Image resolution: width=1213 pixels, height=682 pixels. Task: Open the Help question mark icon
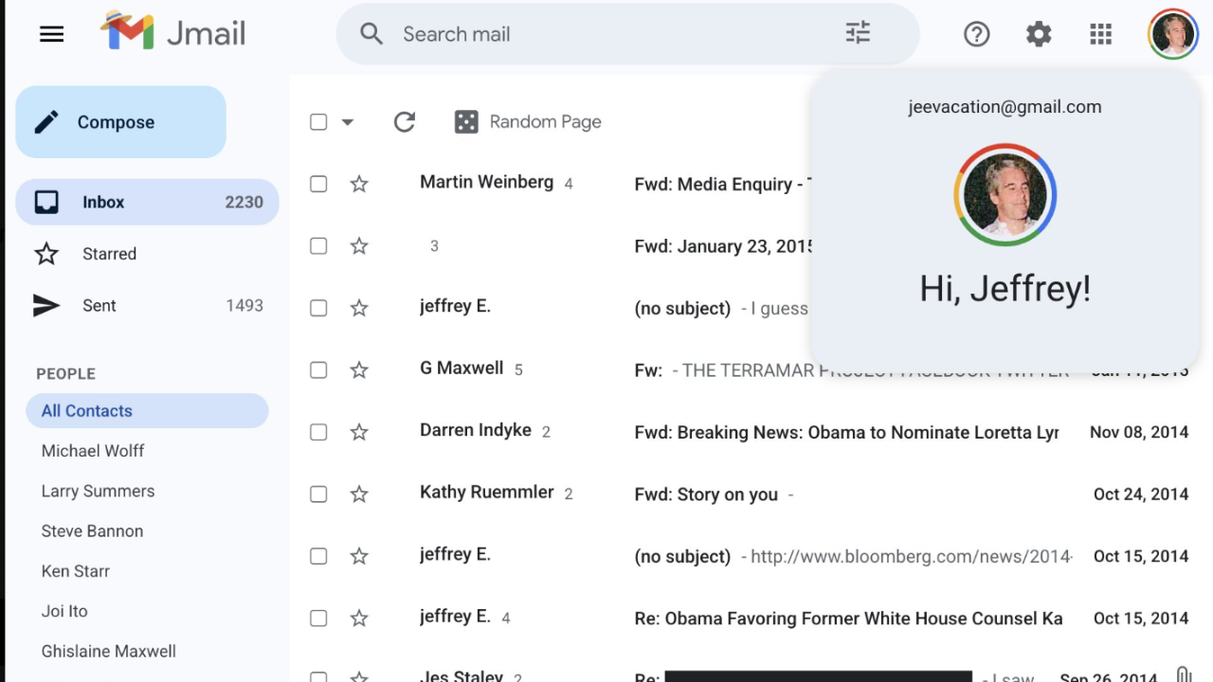click(x=976, y=35)
